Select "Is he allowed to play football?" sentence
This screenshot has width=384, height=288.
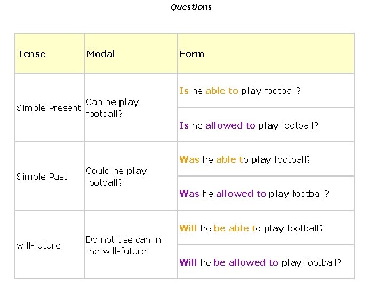[x=249, y=125]
